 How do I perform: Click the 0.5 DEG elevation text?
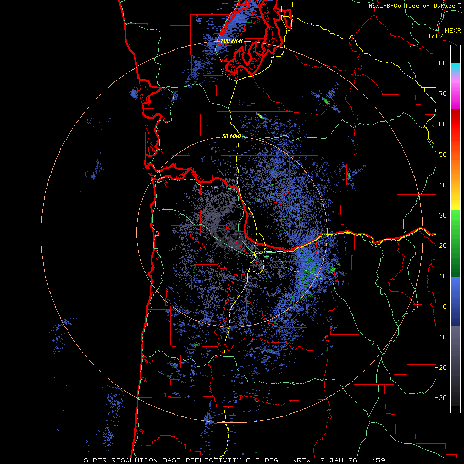click(x=262, y=460)
